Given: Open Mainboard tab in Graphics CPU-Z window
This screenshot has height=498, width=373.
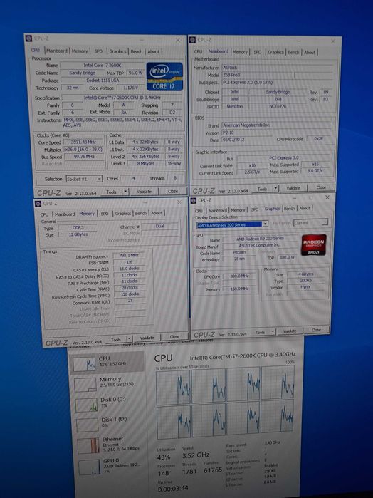Looking at the screenshot, I should coord(217,210).
